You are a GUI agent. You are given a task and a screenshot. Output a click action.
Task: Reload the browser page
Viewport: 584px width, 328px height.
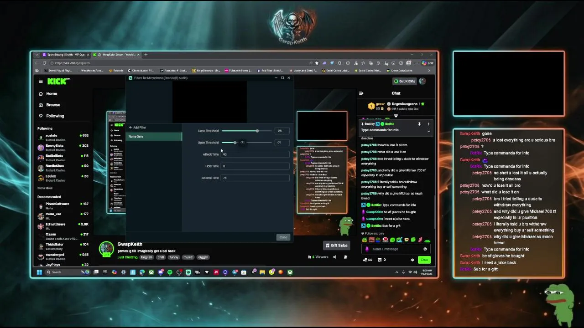[44, 63]
